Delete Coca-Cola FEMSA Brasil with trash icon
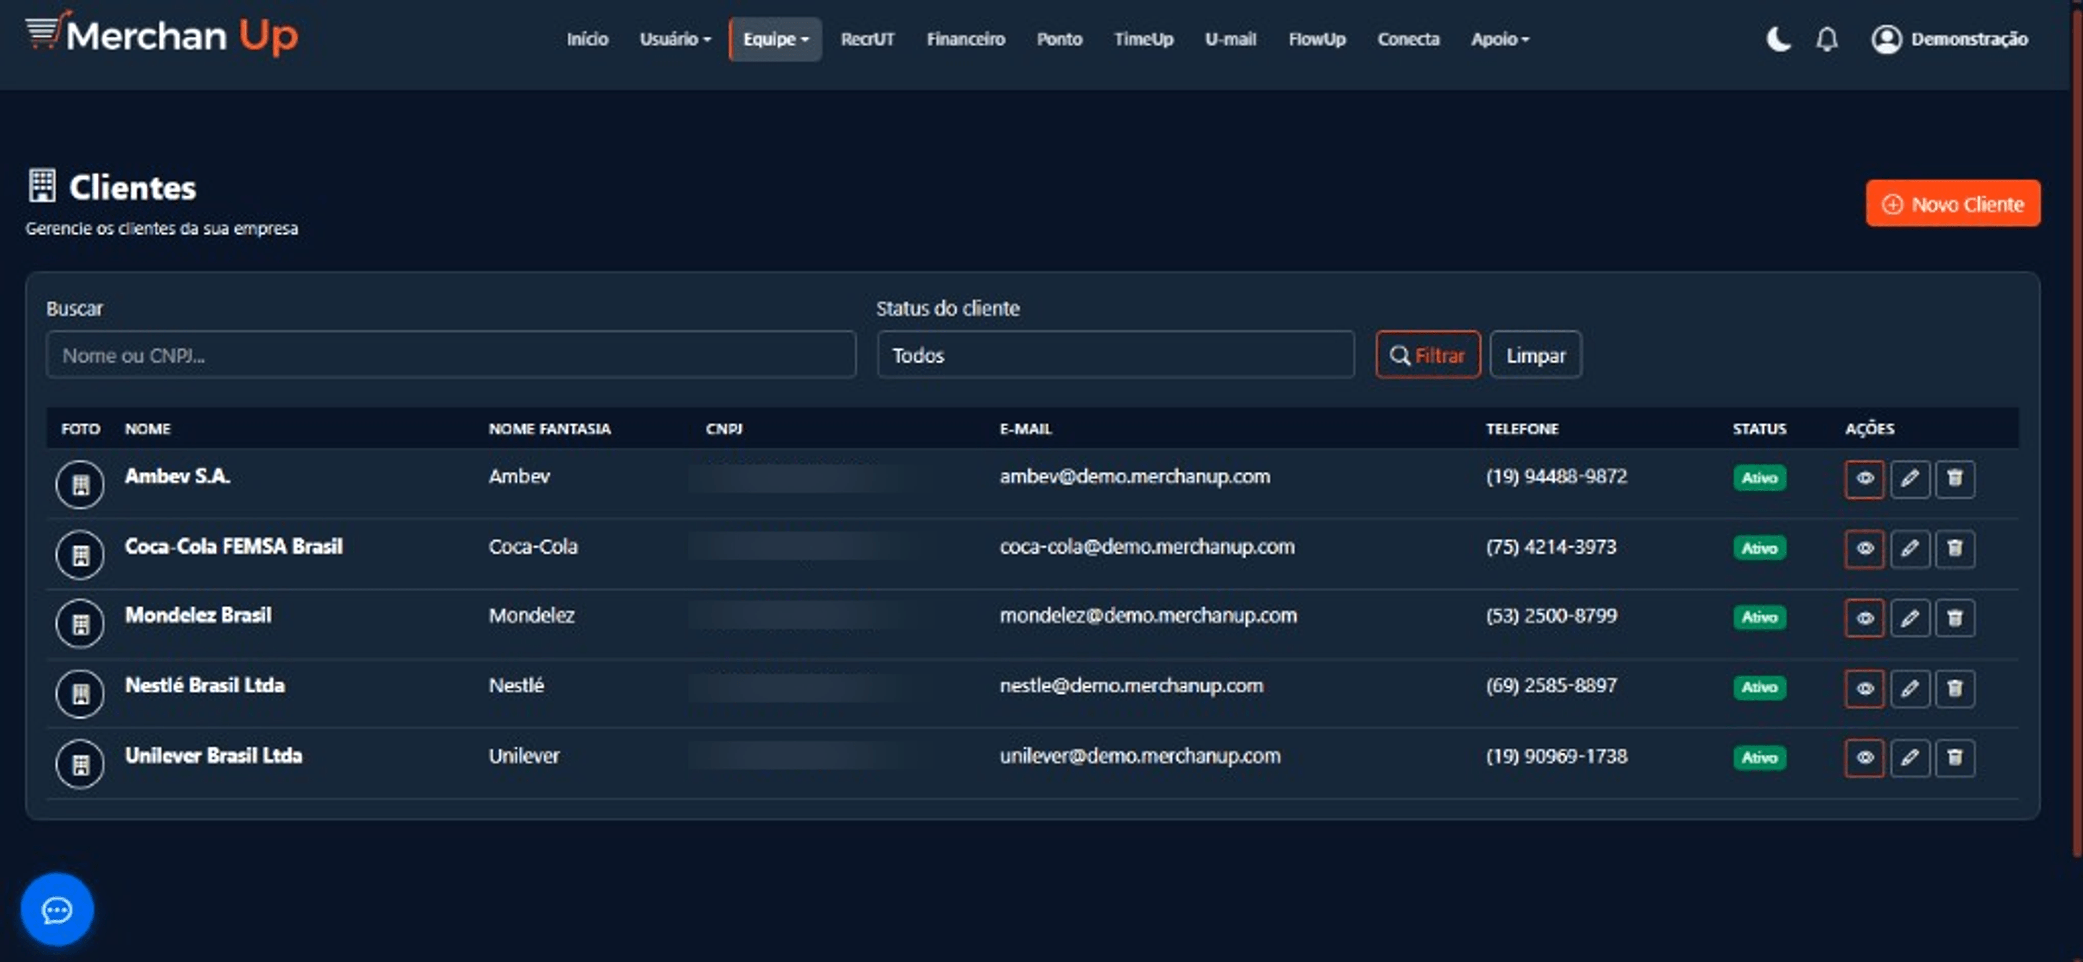2083x962 pixels. pyautogui.click(x=1954, y=549)
